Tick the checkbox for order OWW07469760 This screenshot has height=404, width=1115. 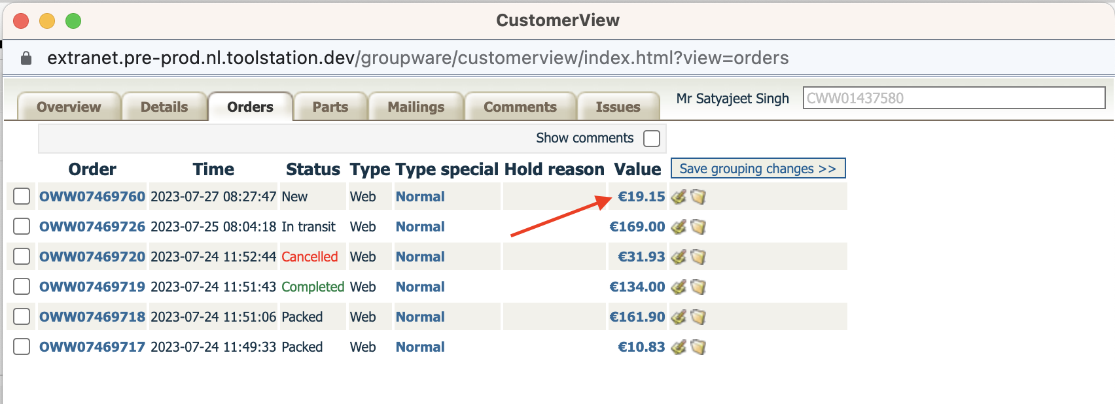tap(22, 197)
